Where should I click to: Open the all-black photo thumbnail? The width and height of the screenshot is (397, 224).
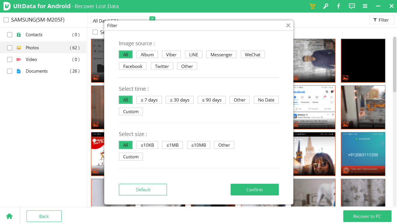pyautogui.click(x=363, y=61)
